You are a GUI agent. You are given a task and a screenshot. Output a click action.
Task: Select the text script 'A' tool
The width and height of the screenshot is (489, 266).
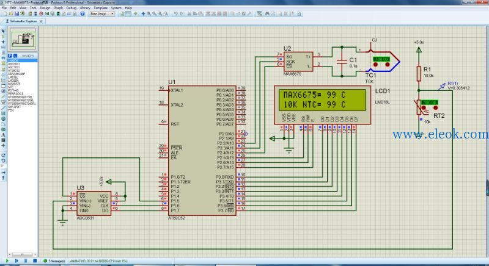coord(3,135)
